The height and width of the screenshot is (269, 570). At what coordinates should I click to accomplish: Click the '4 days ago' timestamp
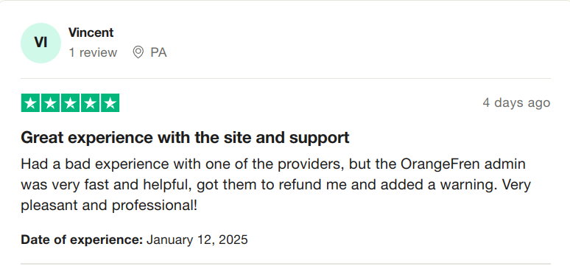tap(516, 102)
